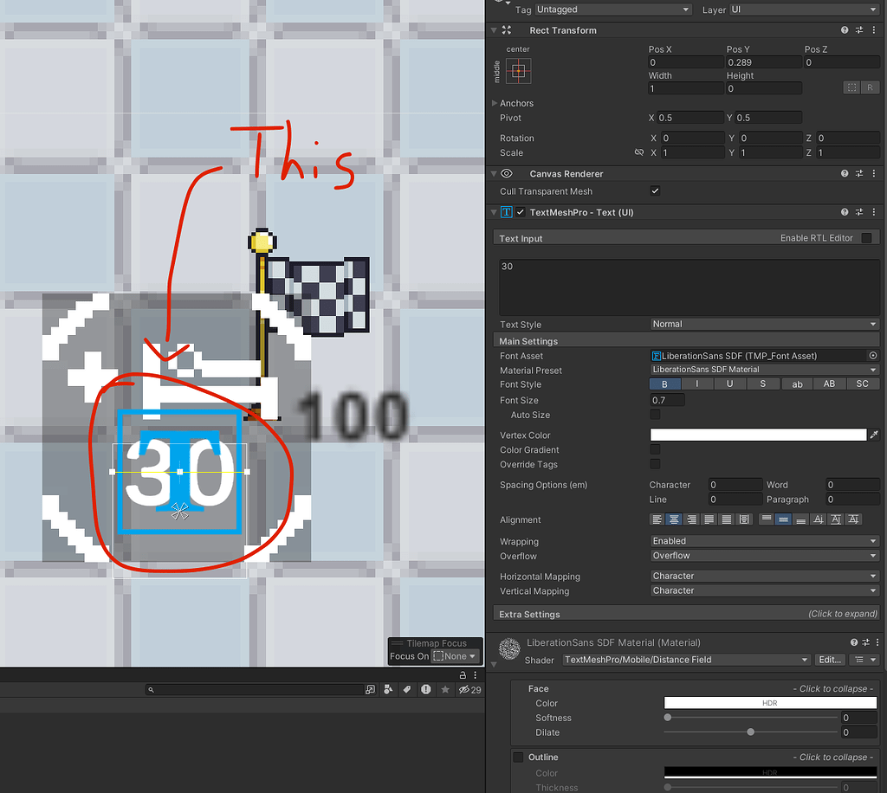Open the Shader dropdown for the material

(x=684, y=660)
